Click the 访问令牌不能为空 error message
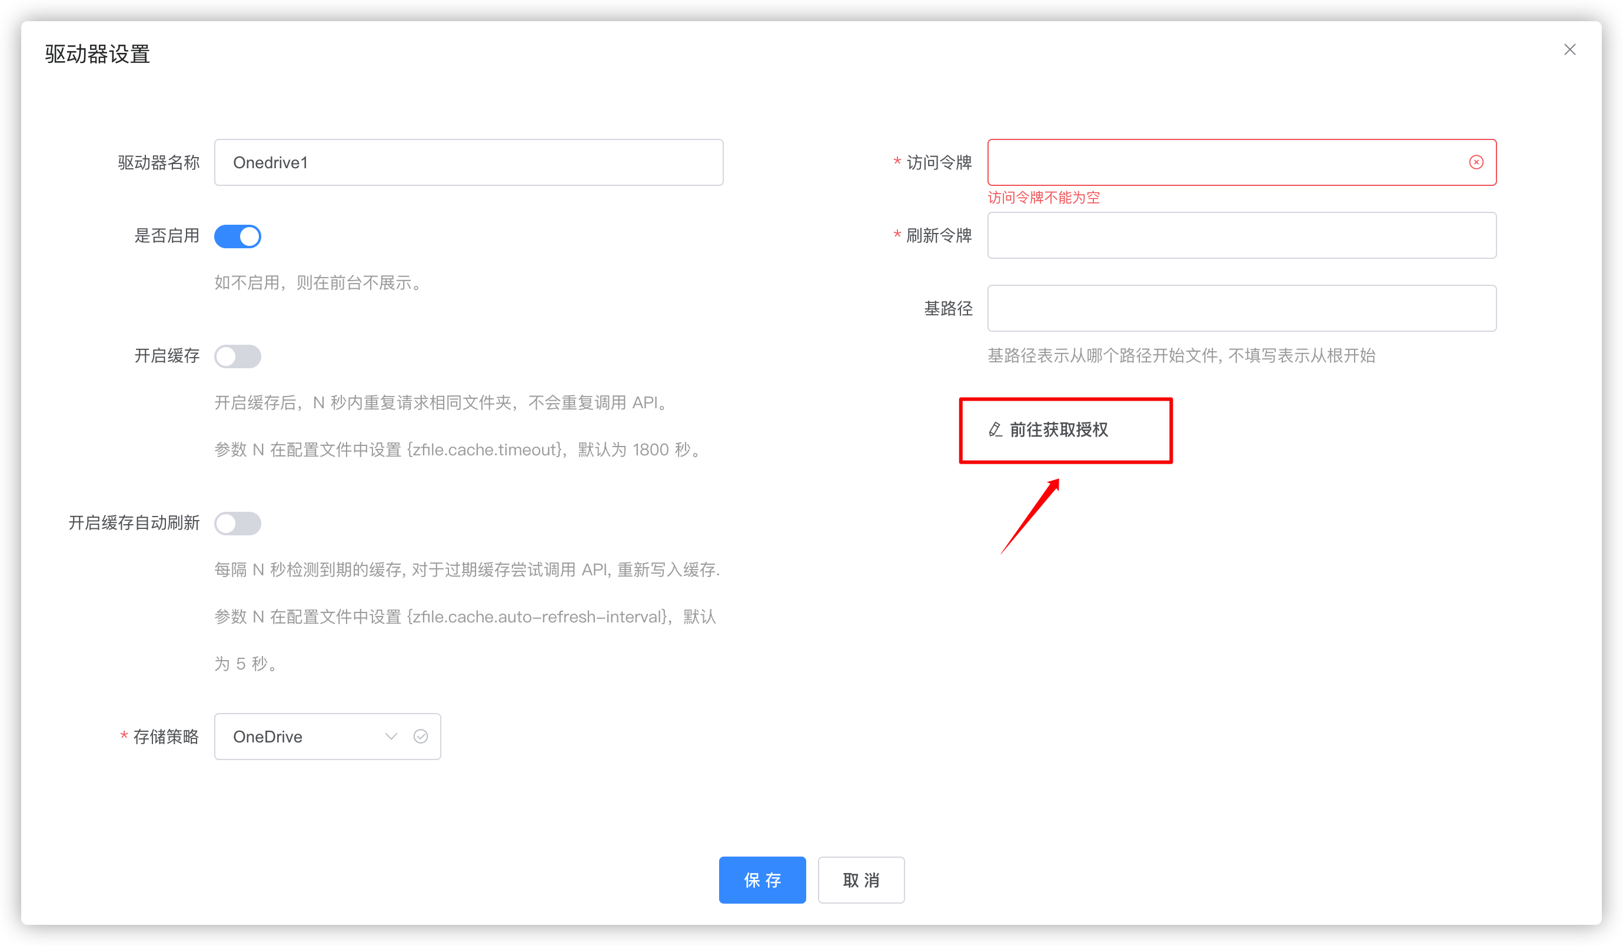The width and height of the screenshot is (1623, 946). point(1043,198)
